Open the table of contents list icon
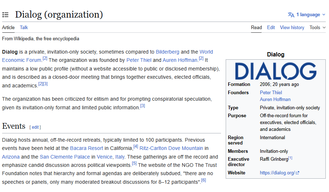Screen dimensions: 329x192 (5, 15)
